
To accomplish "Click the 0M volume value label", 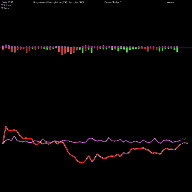I will (x=184, y=139).
